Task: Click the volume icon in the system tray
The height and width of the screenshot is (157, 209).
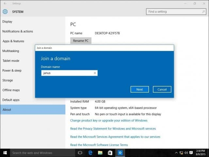Action: (186, 153)
